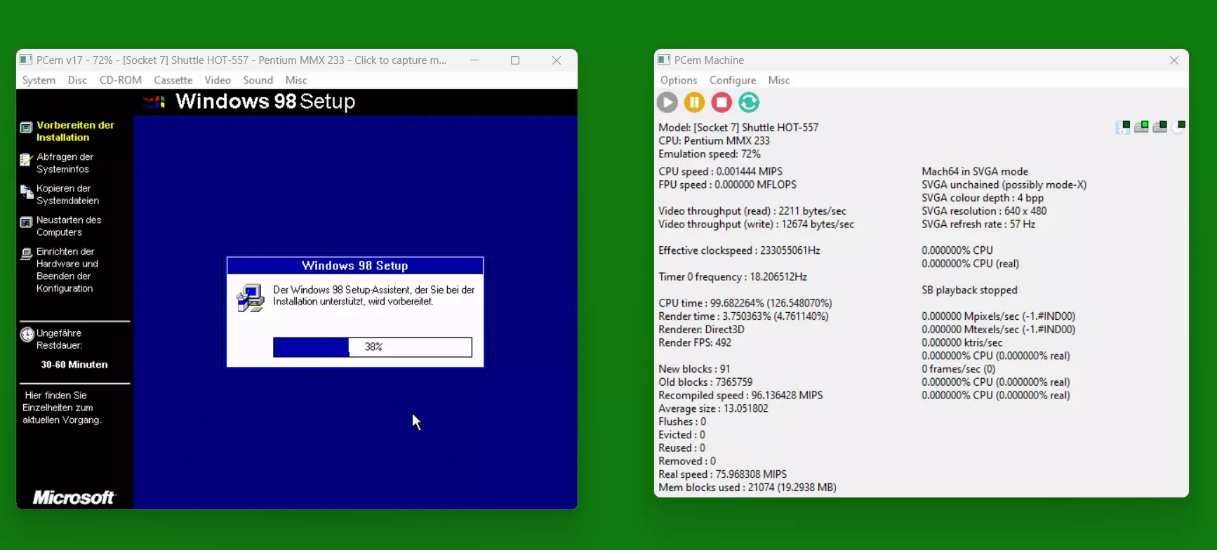Open the Sound menu
This screenshot has height=550, width=1217.
[258, 80]
